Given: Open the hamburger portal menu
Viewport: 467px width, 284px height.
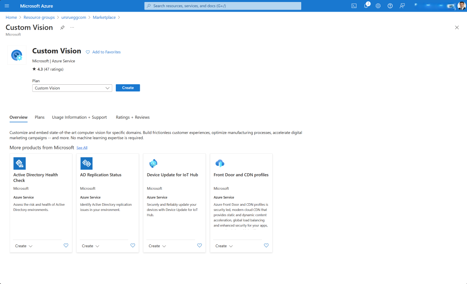Looking at the screenshot, I should [x=7, y=6].
